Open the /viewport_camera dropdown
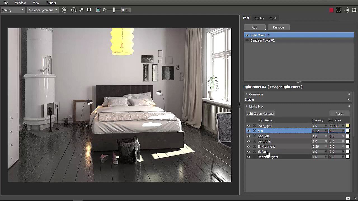This screenshot has width=358, height=201. [x=43, y=10]
